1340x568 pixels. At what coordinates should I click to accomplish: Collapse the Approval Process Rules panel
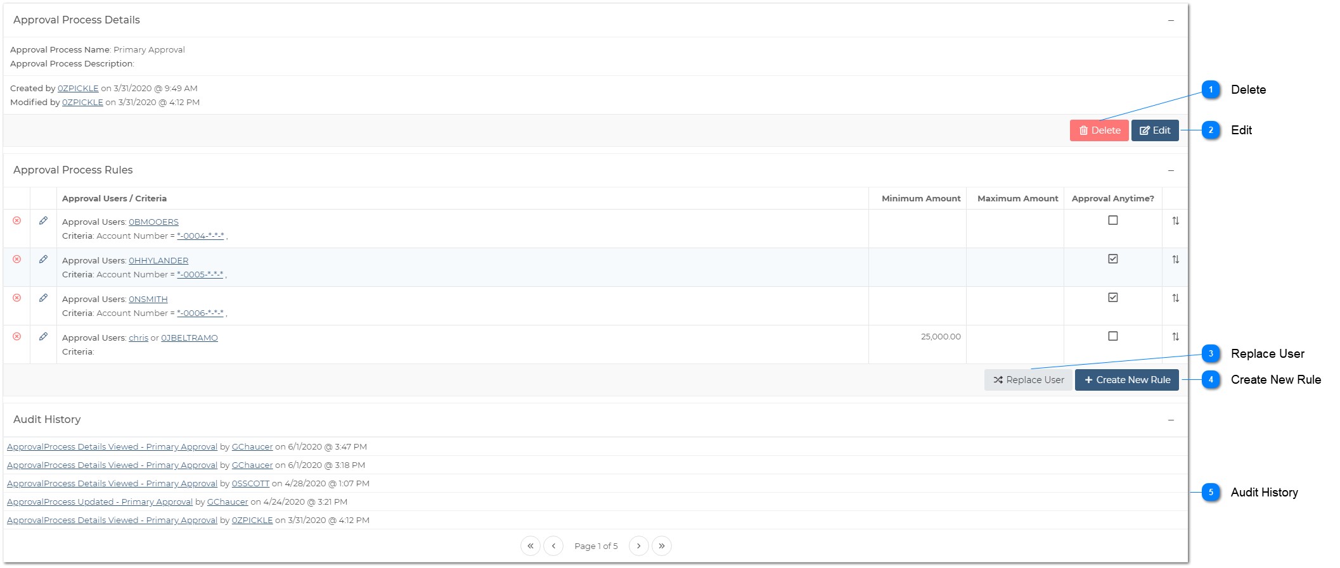click(x=1171, y=170)
